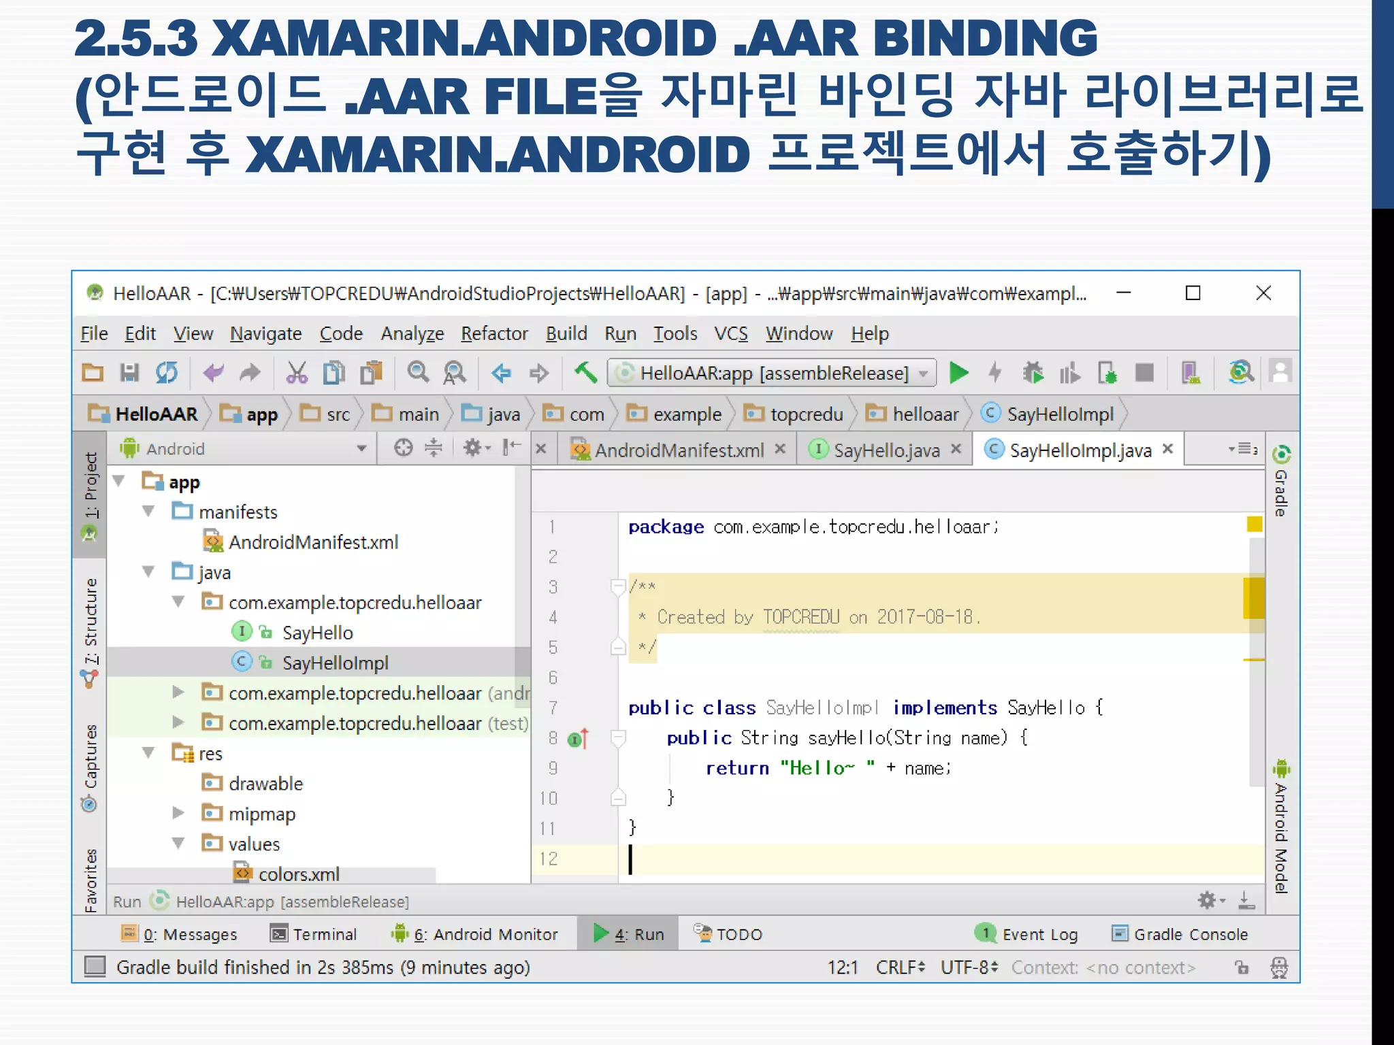This screenshot has height=1045, width=1394.
Task: Click the CRLF line separator selector
Action: click(901, 967)
